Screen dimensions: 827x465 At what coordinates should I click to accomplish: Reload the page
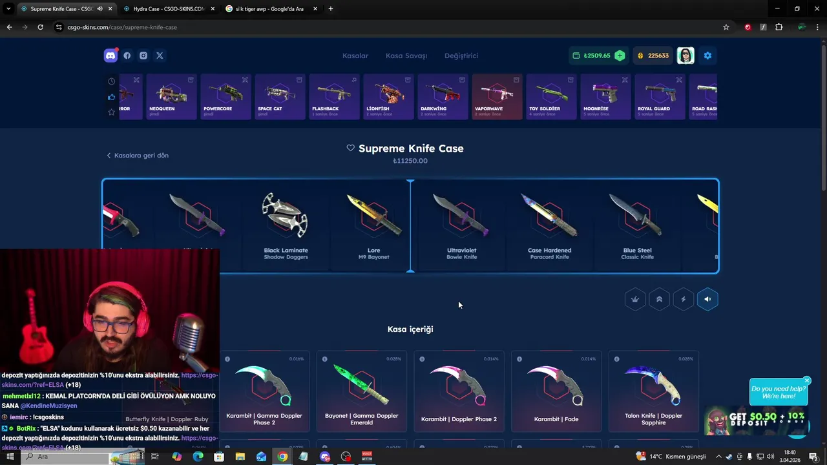coord(40,27)
